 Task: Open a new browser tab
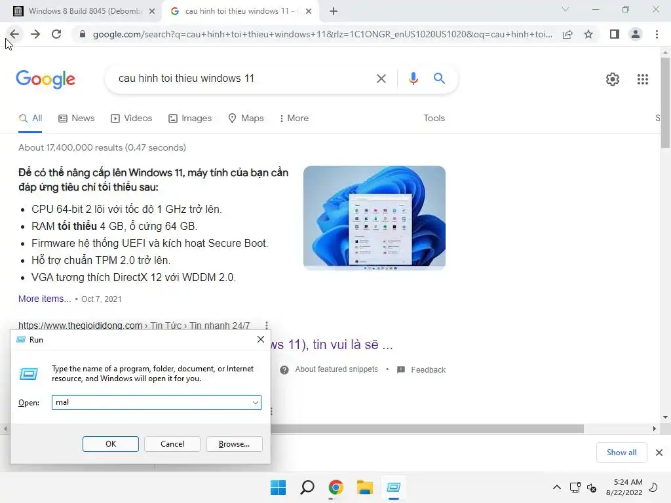[334, 11]
